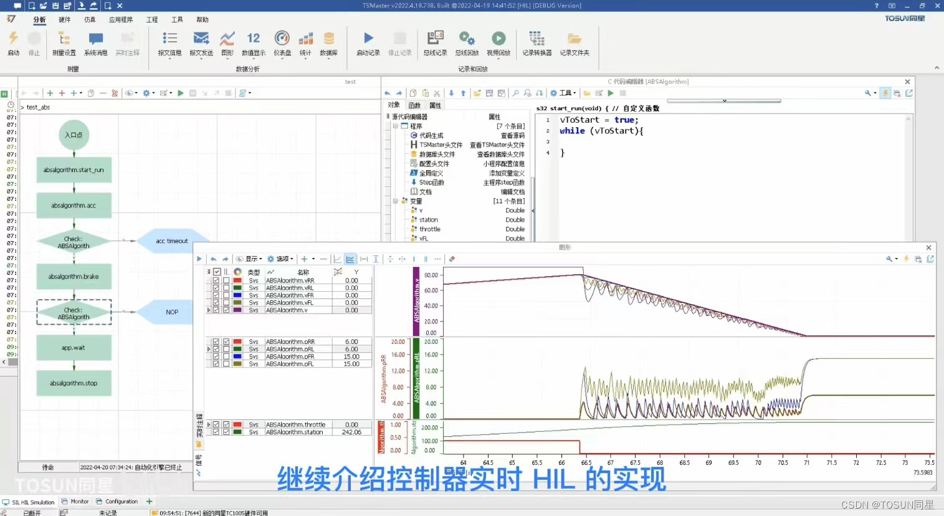The image size is (944, 516).
Task: Open 总线记录 bus logging
Action: [435, 43]
